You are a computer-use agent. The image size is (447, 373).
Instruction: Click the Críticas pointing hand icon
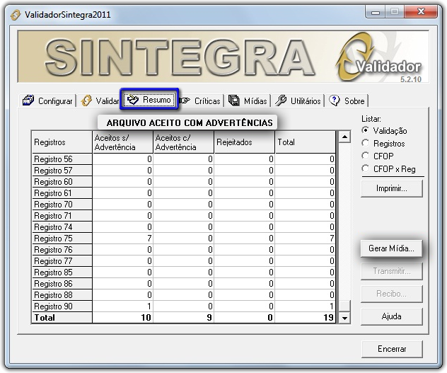[x=185, y=101]
